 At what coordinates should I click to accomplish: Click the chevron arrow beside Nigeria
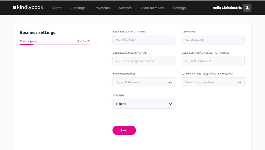point(170,104)
